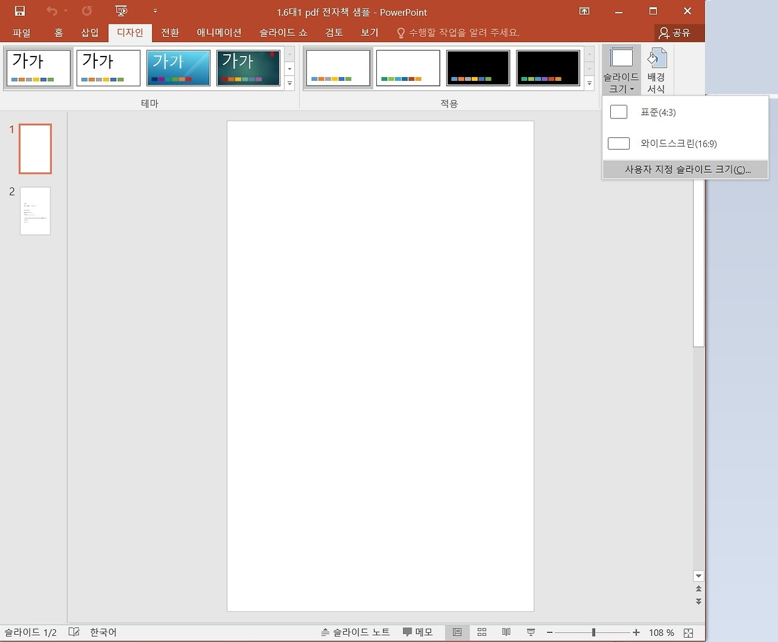778x642 pixels.
Task: Apply the first white Office theme
Action: [39, 68]
